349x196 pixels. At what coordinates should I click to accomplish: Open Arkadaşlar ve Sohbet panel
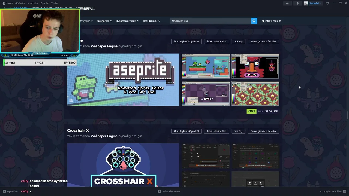[331, 191]
